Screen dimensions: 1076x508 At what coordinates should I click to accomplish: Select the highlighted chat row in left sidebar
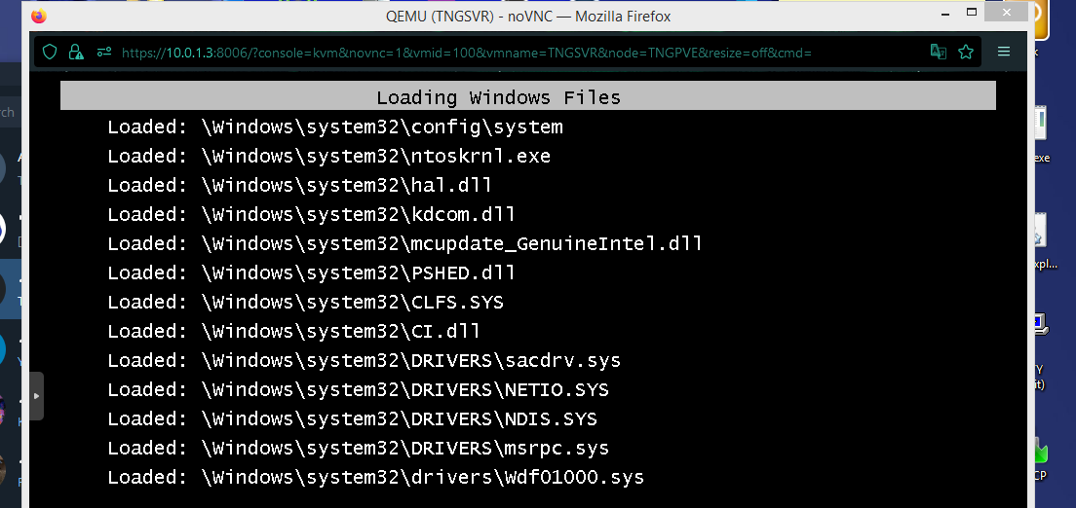coord(15,289)
